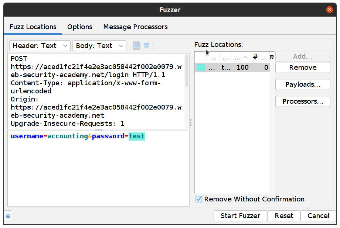Click the Remove button

tap(303, 68)
